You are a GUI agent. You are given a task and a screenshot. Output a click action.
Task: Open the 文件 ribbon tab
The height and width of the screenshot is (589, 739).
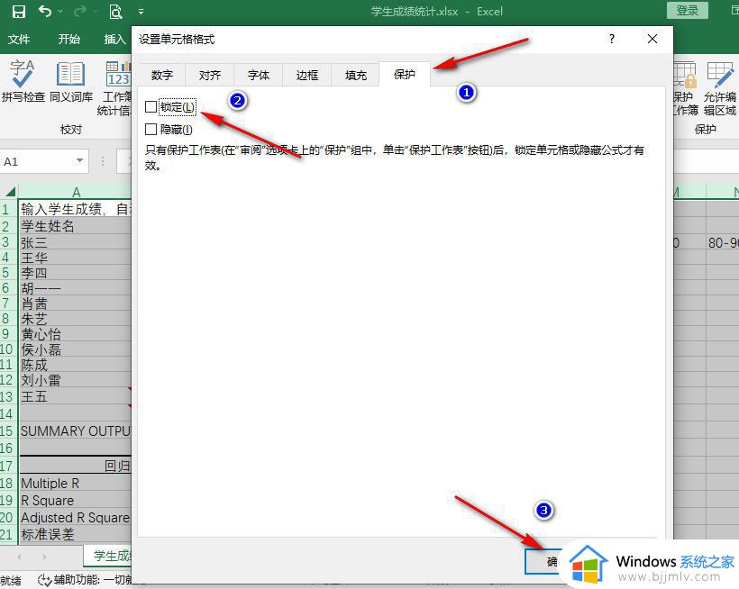click(x=19, y=39)
